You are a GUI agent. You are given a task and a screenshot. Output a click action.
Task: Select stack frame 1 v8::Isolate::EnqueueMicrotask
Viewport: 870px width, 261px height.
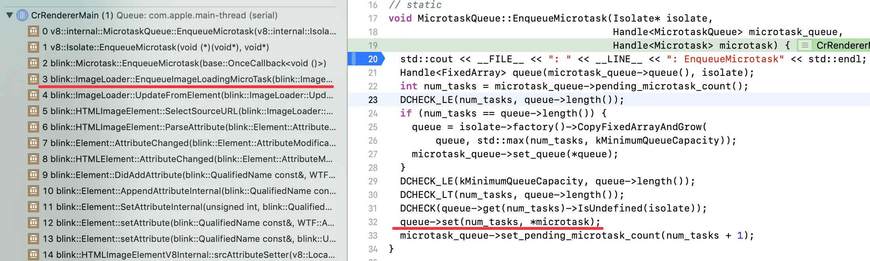pyautogui.click(x=155, y=47)
